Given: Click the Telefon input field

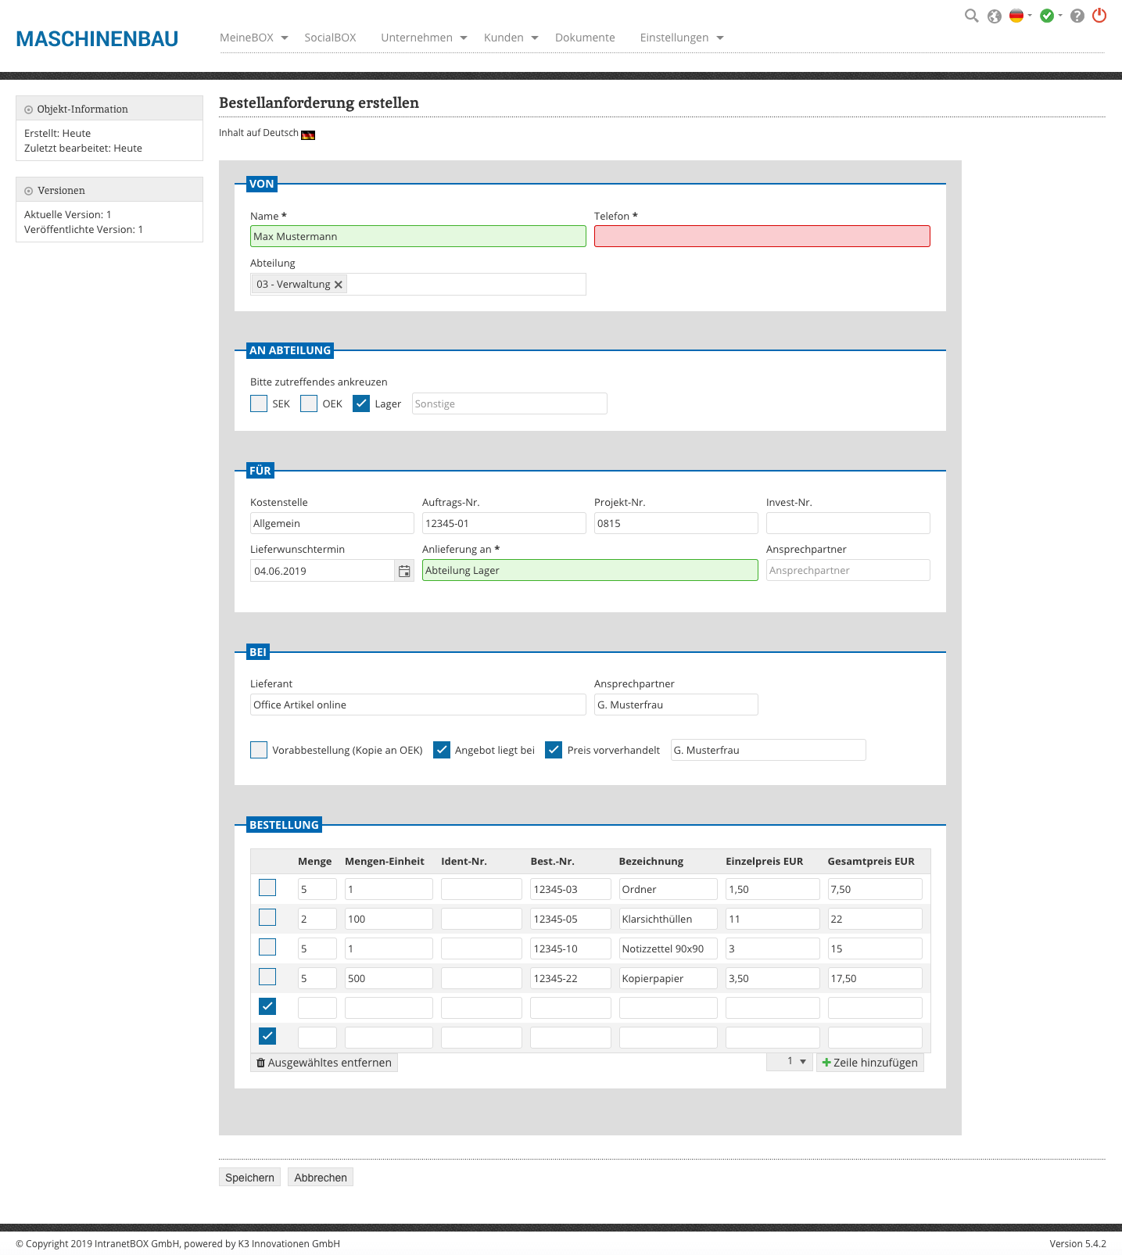Looking at the screenshot, I should point(762,236).
